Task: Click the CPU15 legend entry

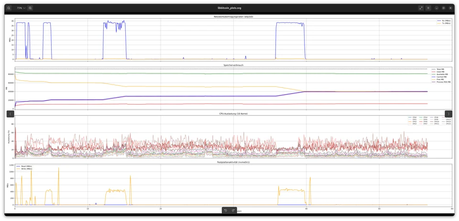Action: (x=447, y=124)
